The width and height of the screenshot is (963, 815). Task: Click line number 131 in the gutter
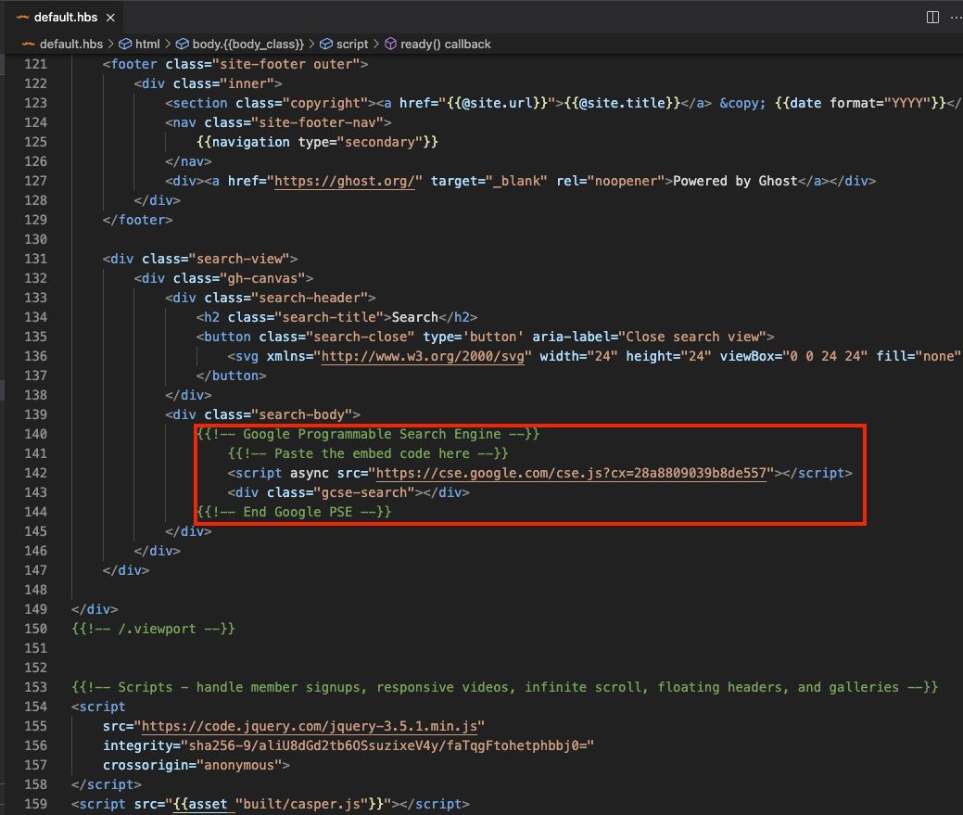point(35,259)
